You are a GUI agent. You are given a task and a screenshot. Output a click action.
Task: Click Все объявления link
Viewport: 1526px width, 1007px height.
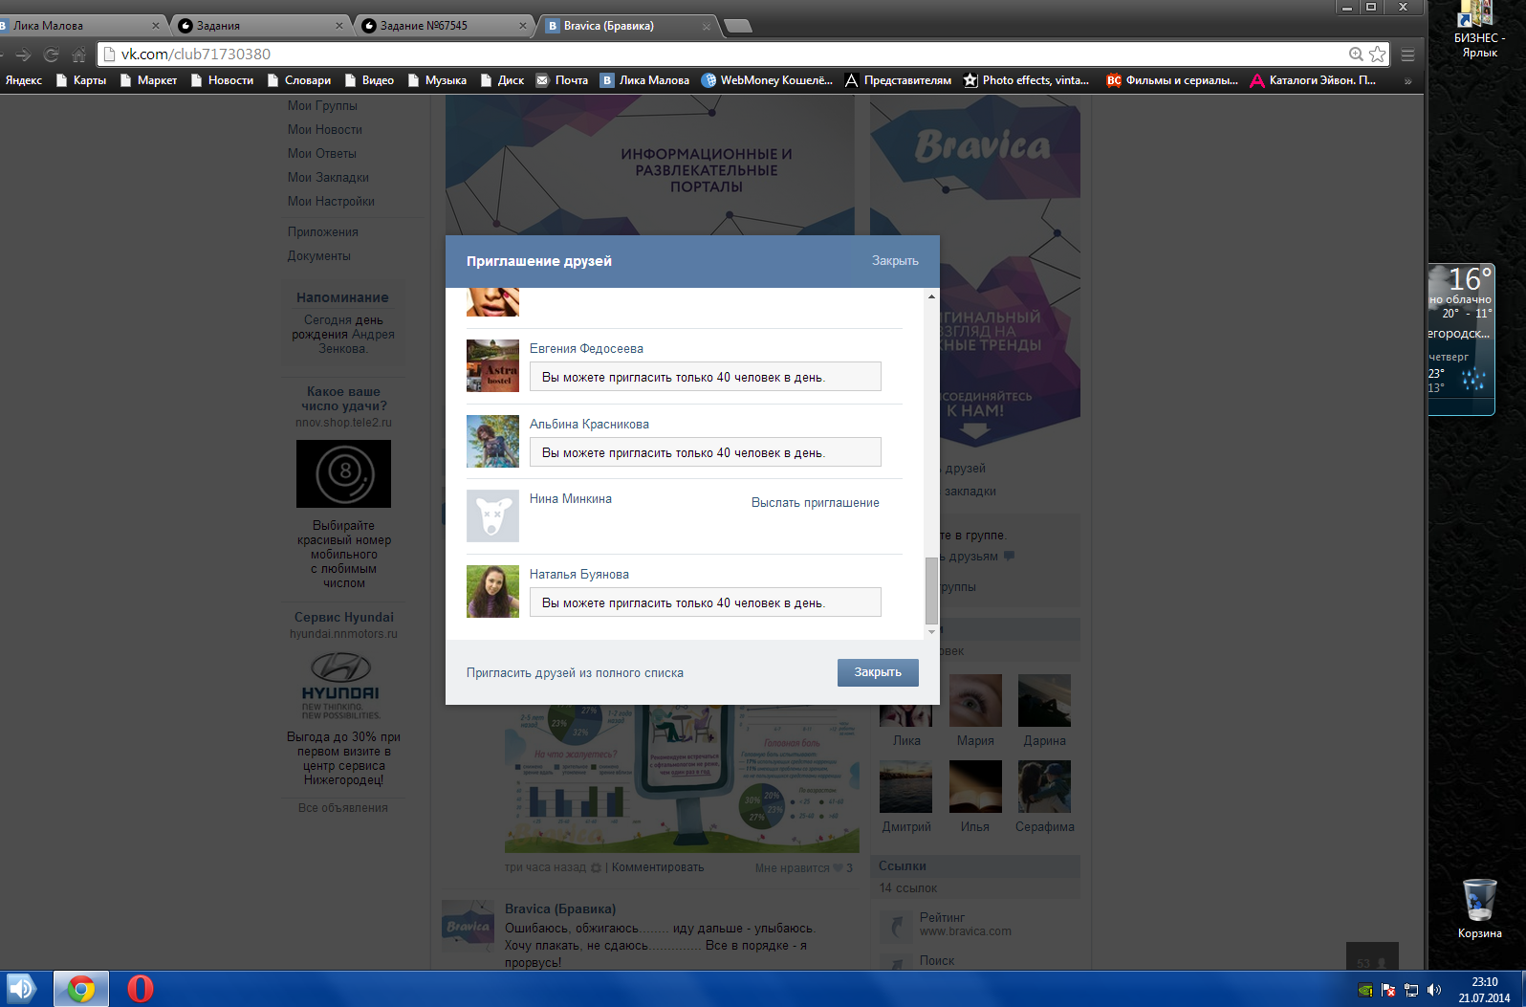click(343, 808)
